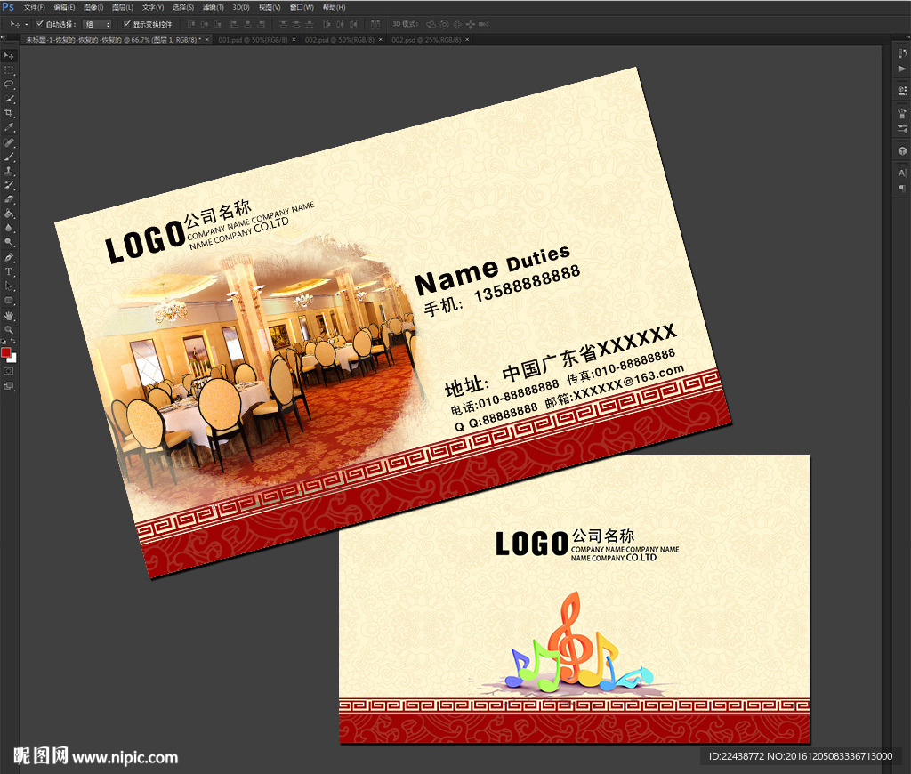Select the Paint Bucket tool
The image size is (911, 774).
point(9,214)
